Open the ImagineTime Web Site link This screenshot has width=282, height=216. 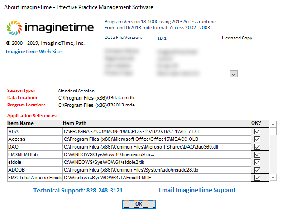coord(33,52)
